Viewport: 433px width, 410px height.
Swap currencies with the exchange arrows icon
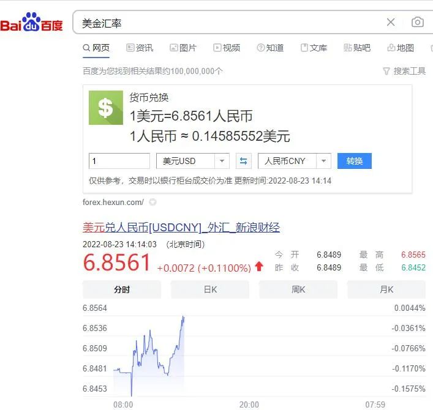[243, 161]
